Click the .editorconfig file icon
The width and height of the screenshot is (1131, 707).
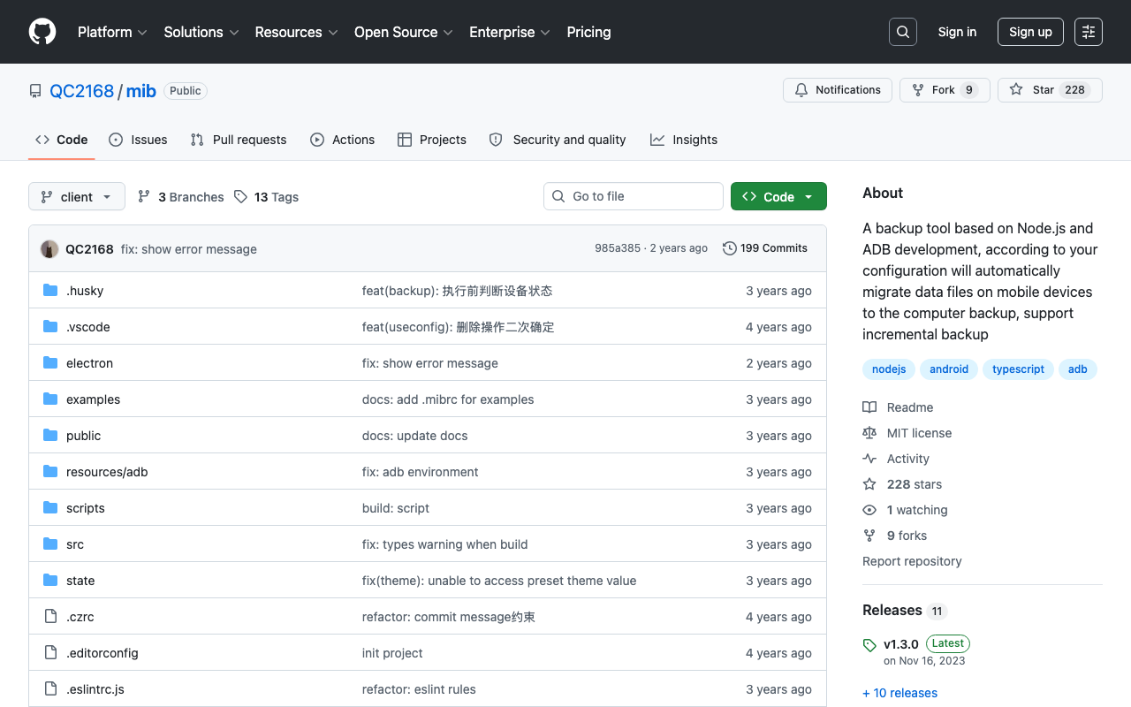(50, 653)
